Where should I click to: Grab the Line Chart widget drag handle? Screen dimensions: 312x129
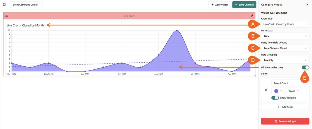coord(7,16)
